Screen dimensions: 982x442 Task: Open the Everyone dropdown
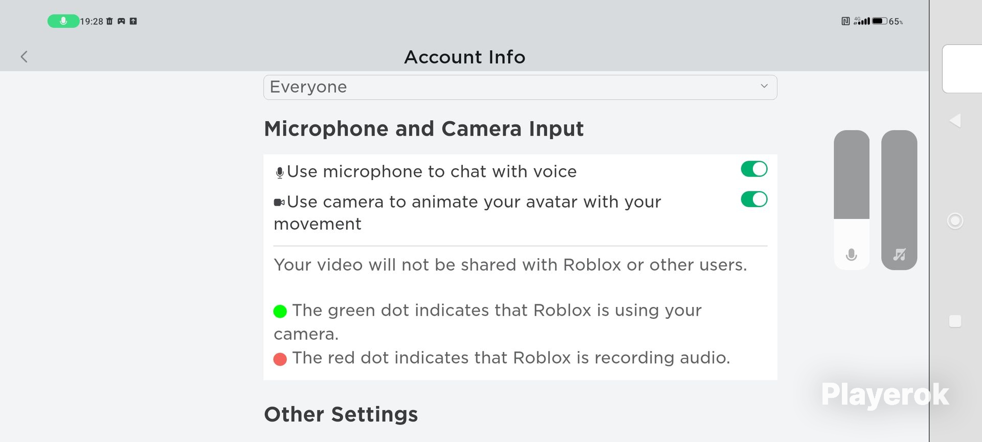[520, 87]
